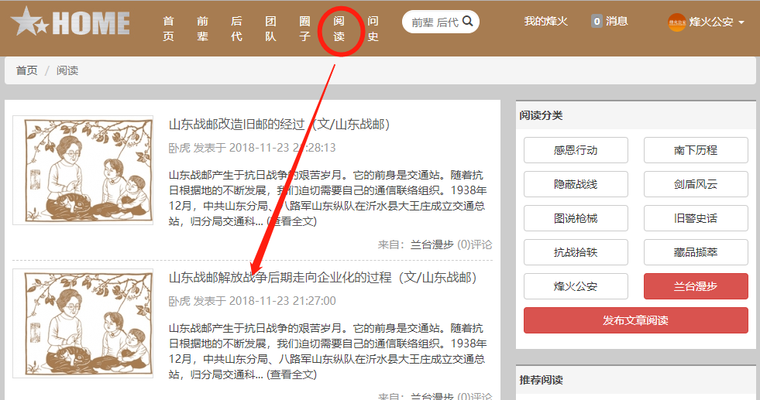Open the message count badge

[x=597, y=22]
